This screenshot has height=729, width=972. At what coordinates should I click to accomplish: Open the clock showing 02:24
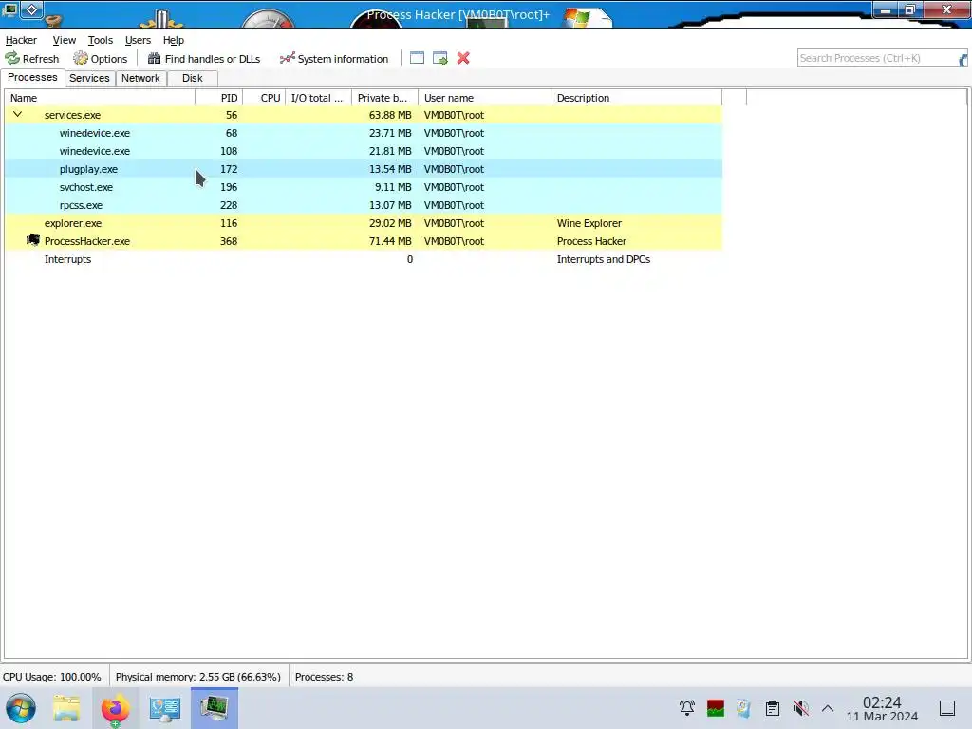coord(882,708)
